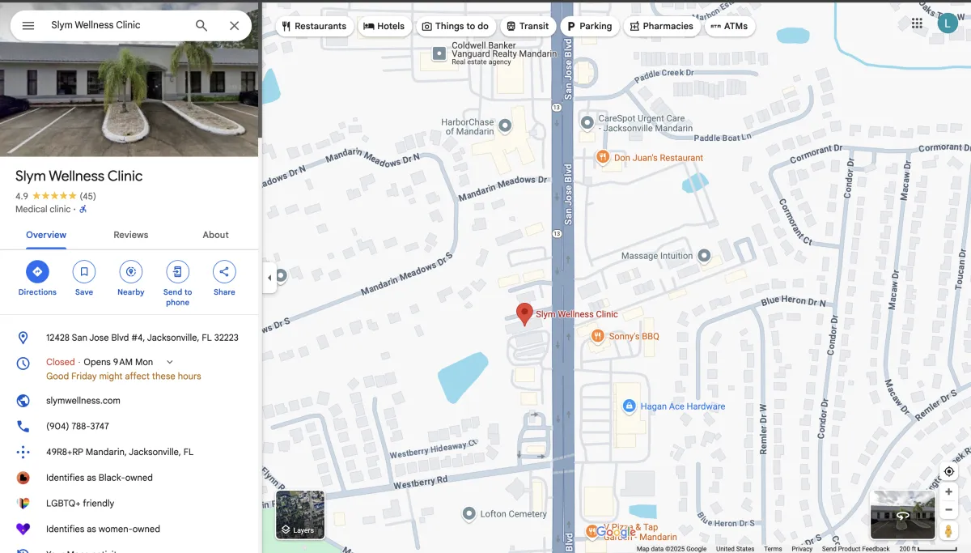
Task: Collapse the side panel arrow
Action: tap(269, 278)
